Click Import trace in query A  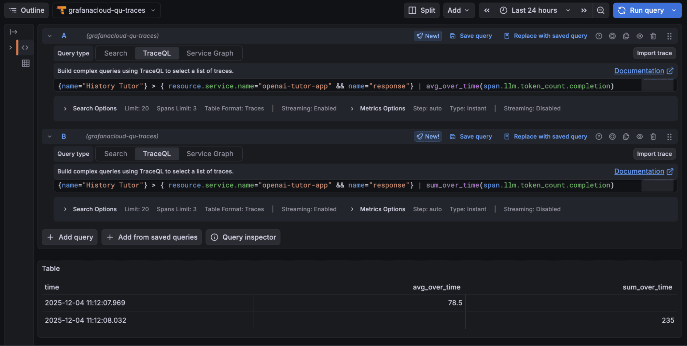(654, 53)
